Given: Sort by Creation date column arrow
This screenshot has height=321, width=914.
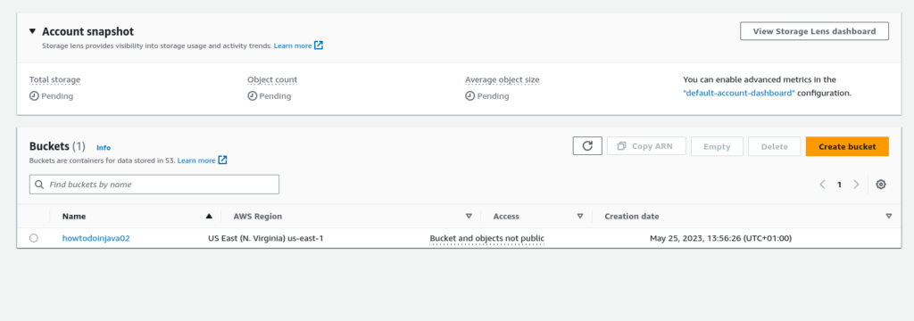Looking at the screenshot, I should tap(888, 216).
